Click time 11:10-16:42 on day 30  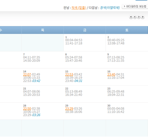click(x=116, y=112)
